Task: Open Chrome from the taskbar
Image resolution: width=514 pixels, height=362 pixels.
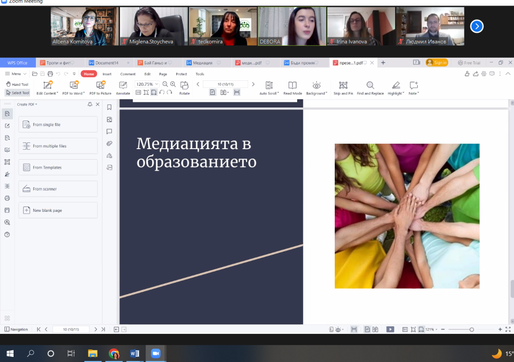Action: (114, 353)
